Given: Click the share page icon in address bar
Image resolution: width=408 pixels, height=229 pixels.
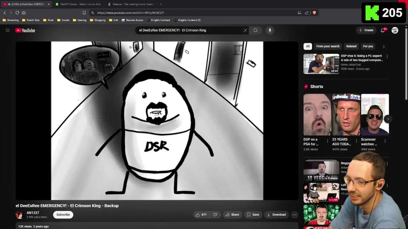Looking at the screenshot, I should pos(307,13).
